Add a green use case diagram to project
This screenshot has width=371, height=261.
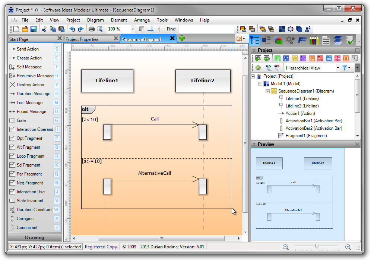[277, 58]
